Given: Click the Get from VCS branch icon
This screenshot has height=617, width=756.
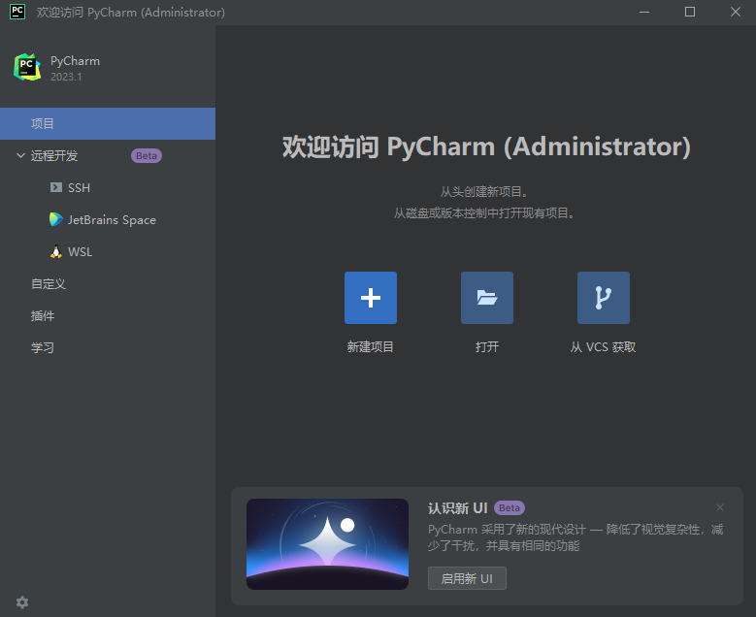Looking at the screenshot, I should [604, 298].
